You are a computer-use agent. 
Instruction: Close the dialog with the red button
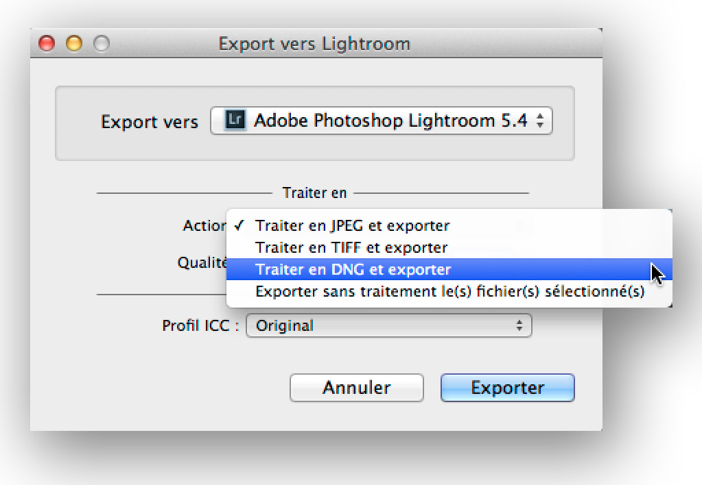click(47, 43)
